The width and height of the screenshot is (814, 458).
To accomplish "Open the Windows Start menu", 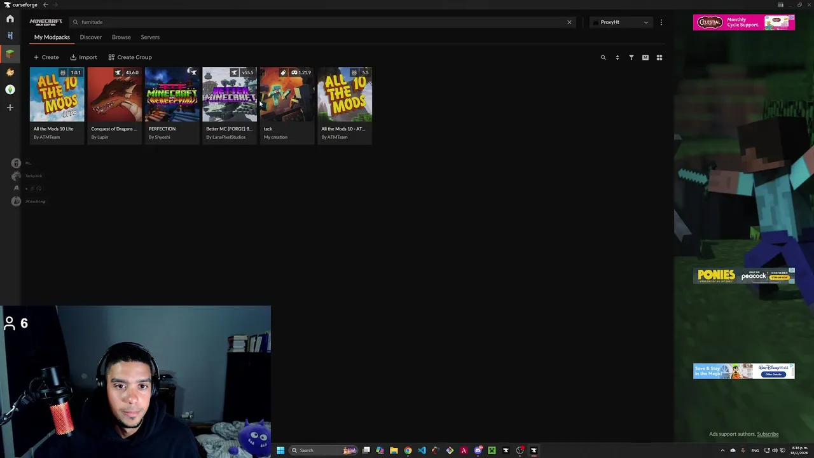I will coord(280,450).
